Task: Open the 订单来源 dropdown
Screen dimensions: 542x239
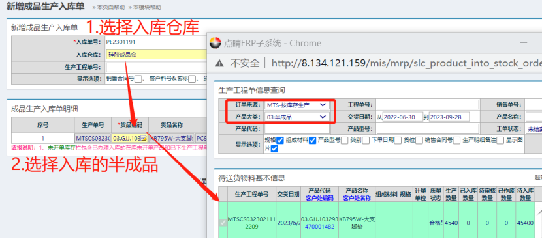Action: (297, 105)
